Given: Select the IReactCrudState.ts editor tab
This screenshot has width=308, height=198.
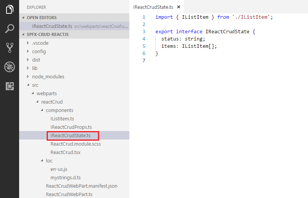Looking at the screenshot, I should (x=154, y=7).
